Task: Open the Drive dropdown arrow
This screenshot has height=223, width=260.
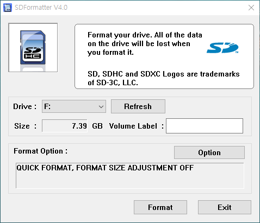Action: tap(101, 106)
